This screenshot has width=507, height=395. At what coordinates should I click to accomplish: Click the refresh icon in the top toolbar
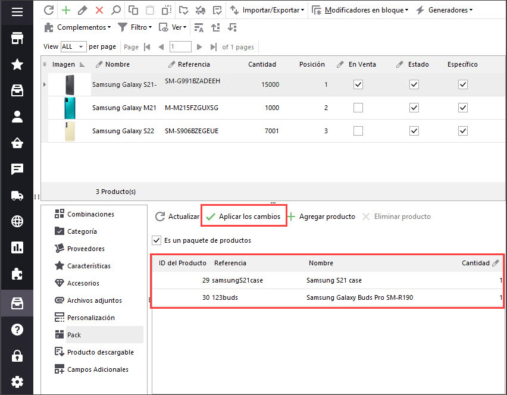point(49,10)
